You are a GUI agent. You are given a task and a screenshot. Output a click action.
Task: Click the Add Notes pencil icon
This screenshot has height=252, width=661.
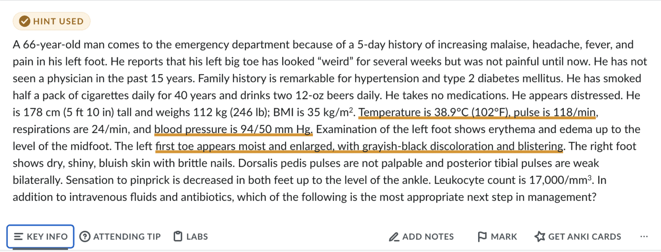(394, 236)
